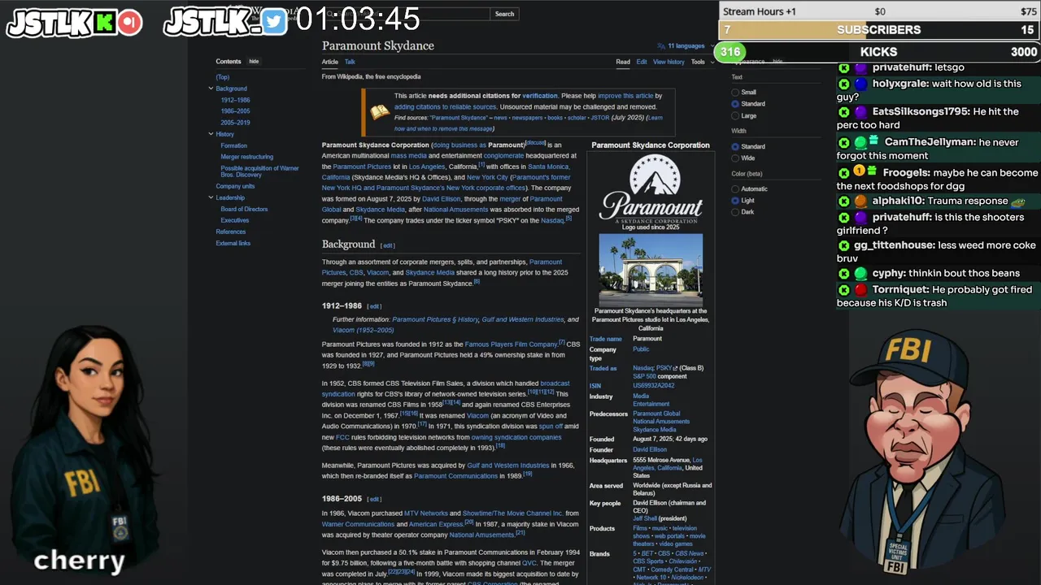
Task: Click the citation-needed book icon in notice
Action: pyautogui.click(x=380, y=112)
